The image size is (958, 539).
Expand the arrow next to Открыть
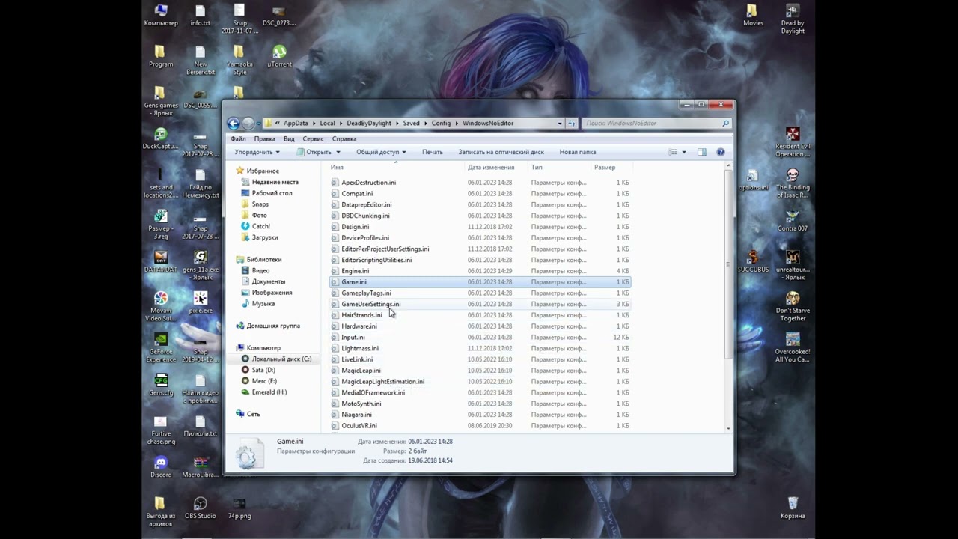[338, 152]
